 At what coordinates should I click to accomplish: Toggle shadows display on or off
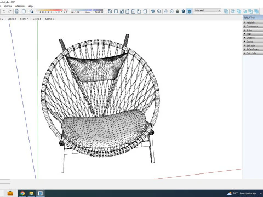(x=32, y=11)
